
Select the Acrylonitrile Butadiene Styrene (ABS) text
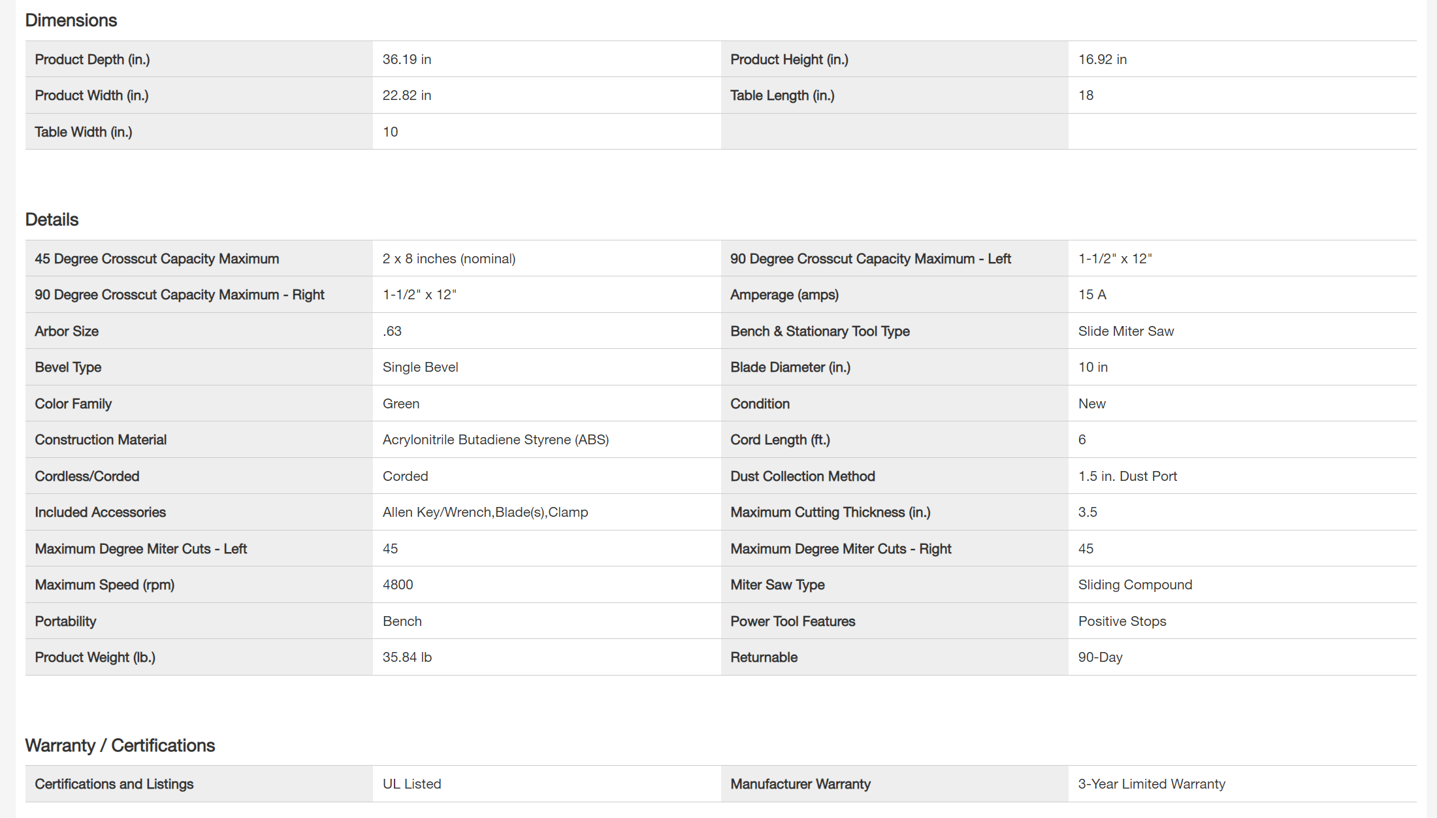coord(495,440)
